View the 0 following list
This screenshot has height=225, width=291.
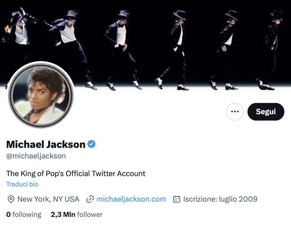coord(24,214)
